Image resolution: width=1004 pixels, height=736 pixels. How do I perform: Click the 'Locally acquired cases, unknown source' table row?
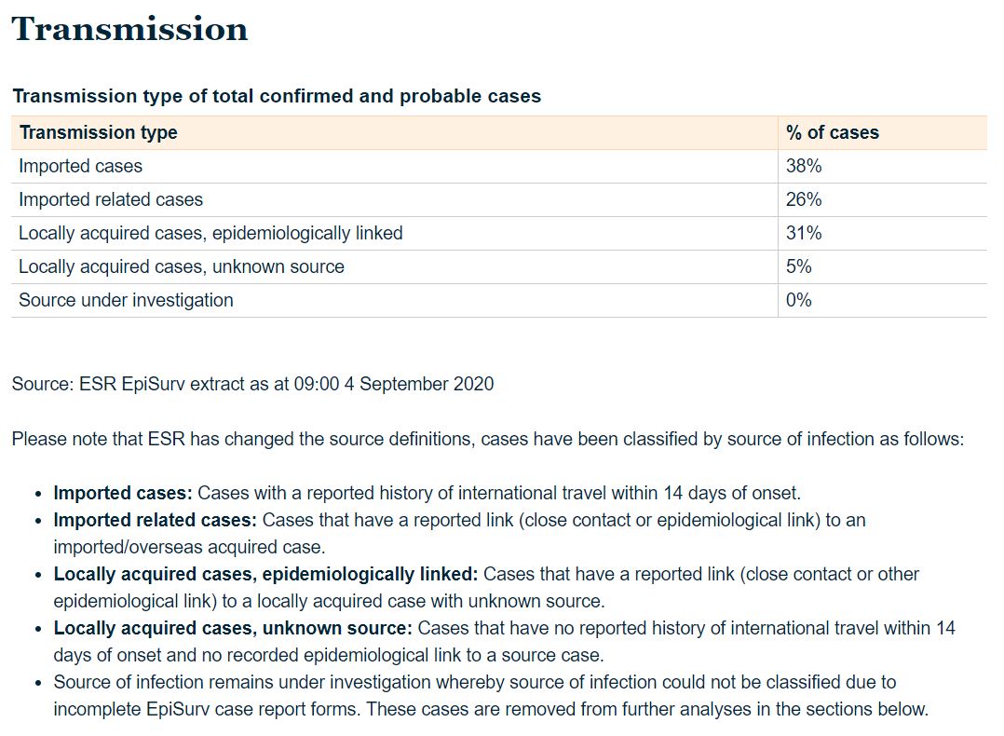(182, 266)
